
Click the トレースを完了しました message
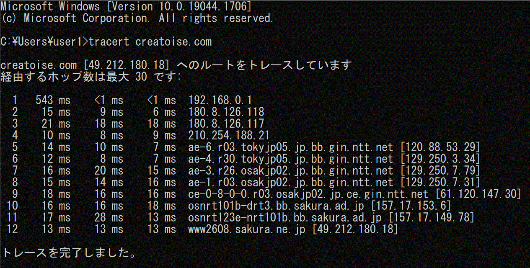(x=68, y=253)
